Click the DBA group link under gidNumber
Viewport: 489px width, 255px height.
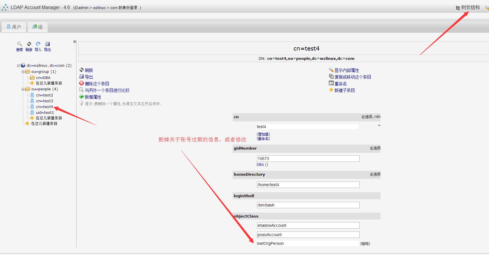[260, 164]
